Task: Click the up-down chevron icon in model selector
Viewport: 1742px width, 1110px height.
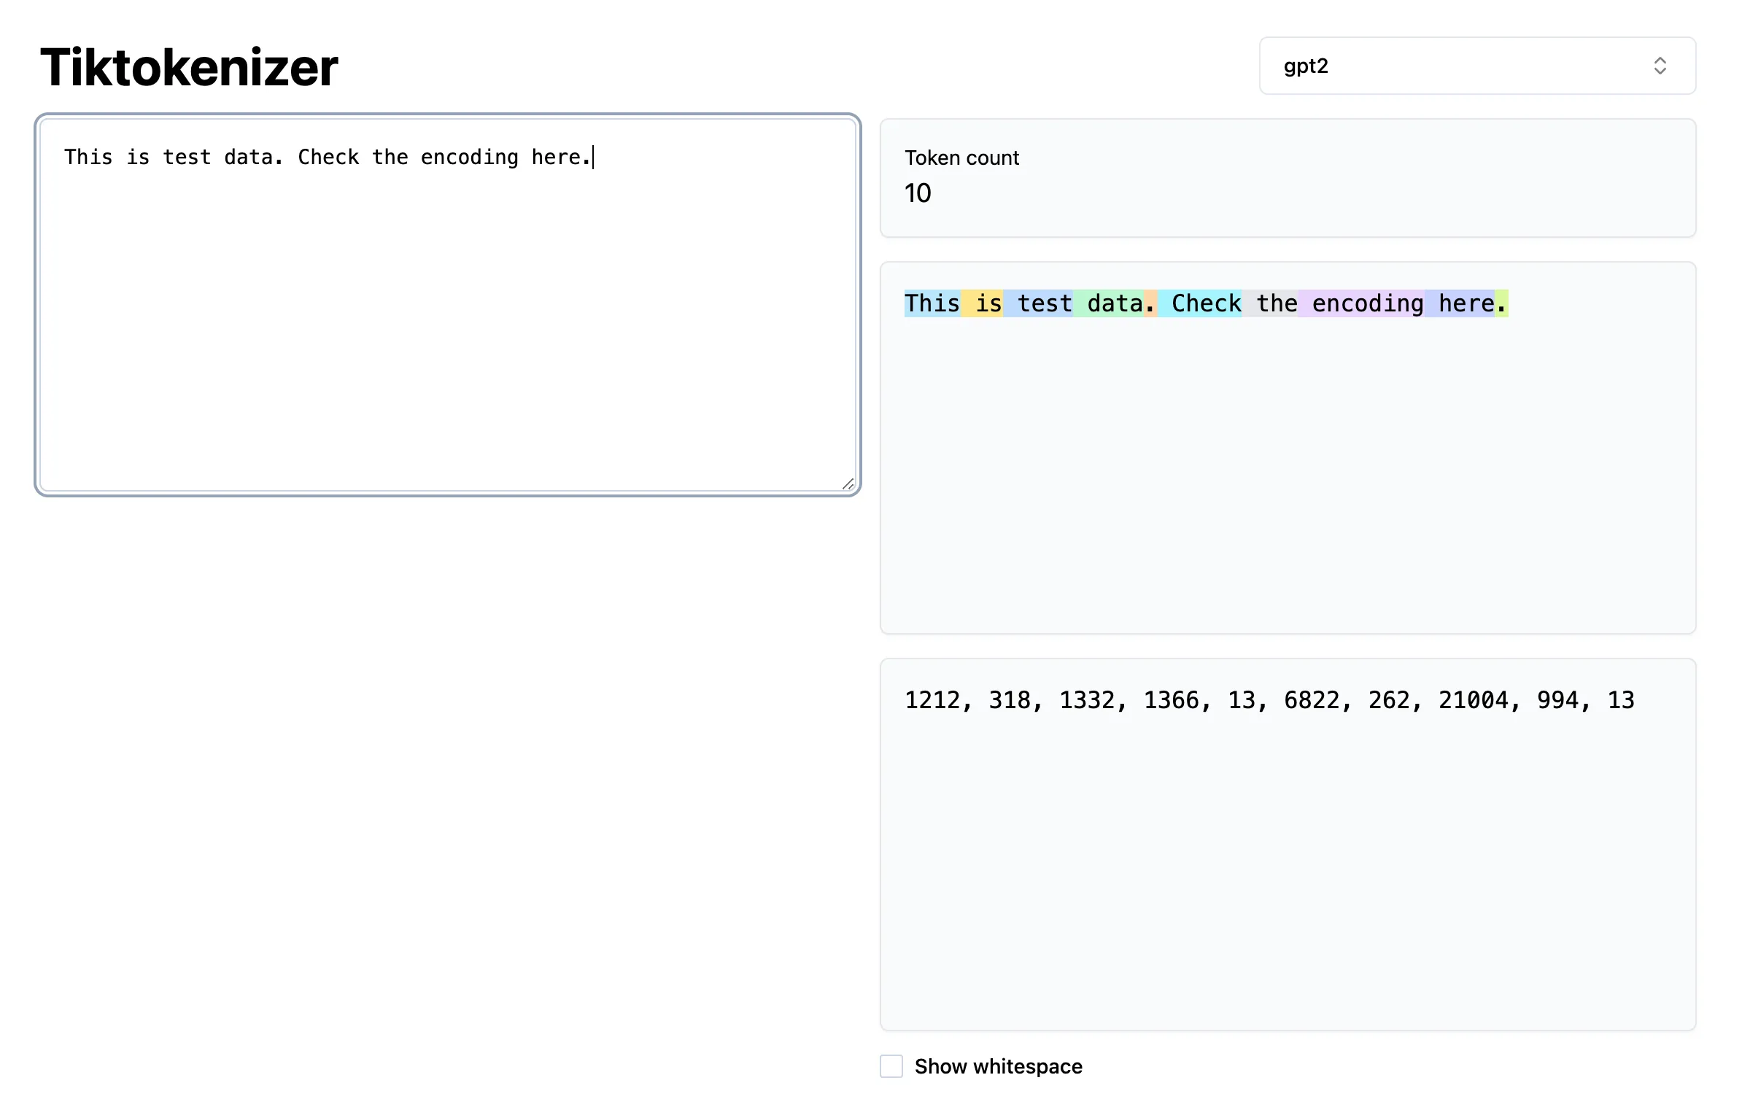Action: [1660, 66]
